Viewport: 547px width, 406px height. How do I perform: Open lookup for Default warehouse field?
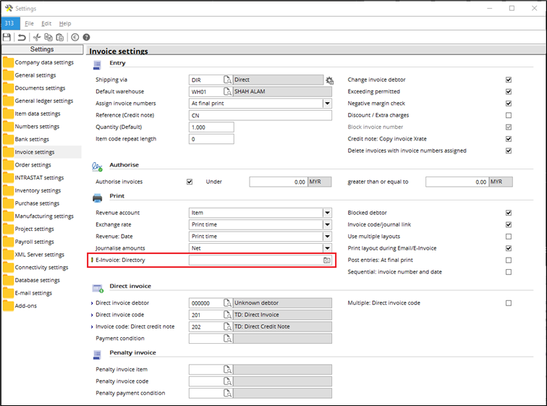(x=227, y=92)
